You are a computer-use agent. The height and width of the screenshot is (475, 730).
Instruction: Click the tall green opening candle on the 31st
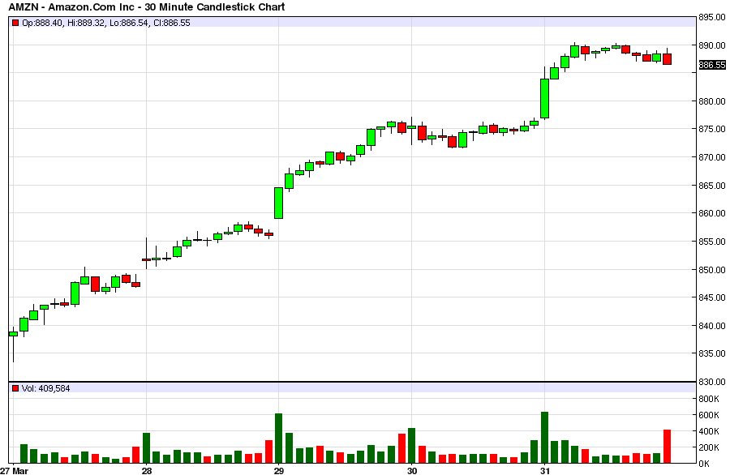coord(544,98)
